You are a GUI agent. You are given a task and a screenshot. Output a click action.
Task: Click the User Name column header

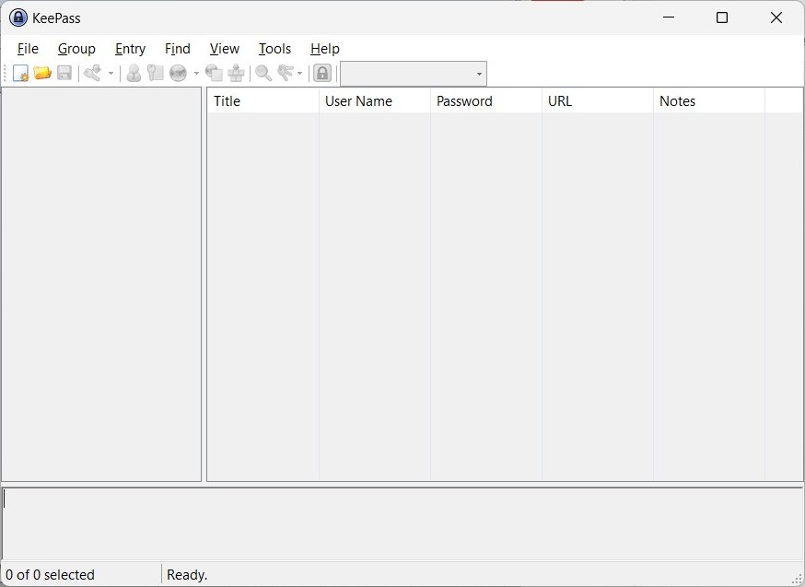pos(374,101)
